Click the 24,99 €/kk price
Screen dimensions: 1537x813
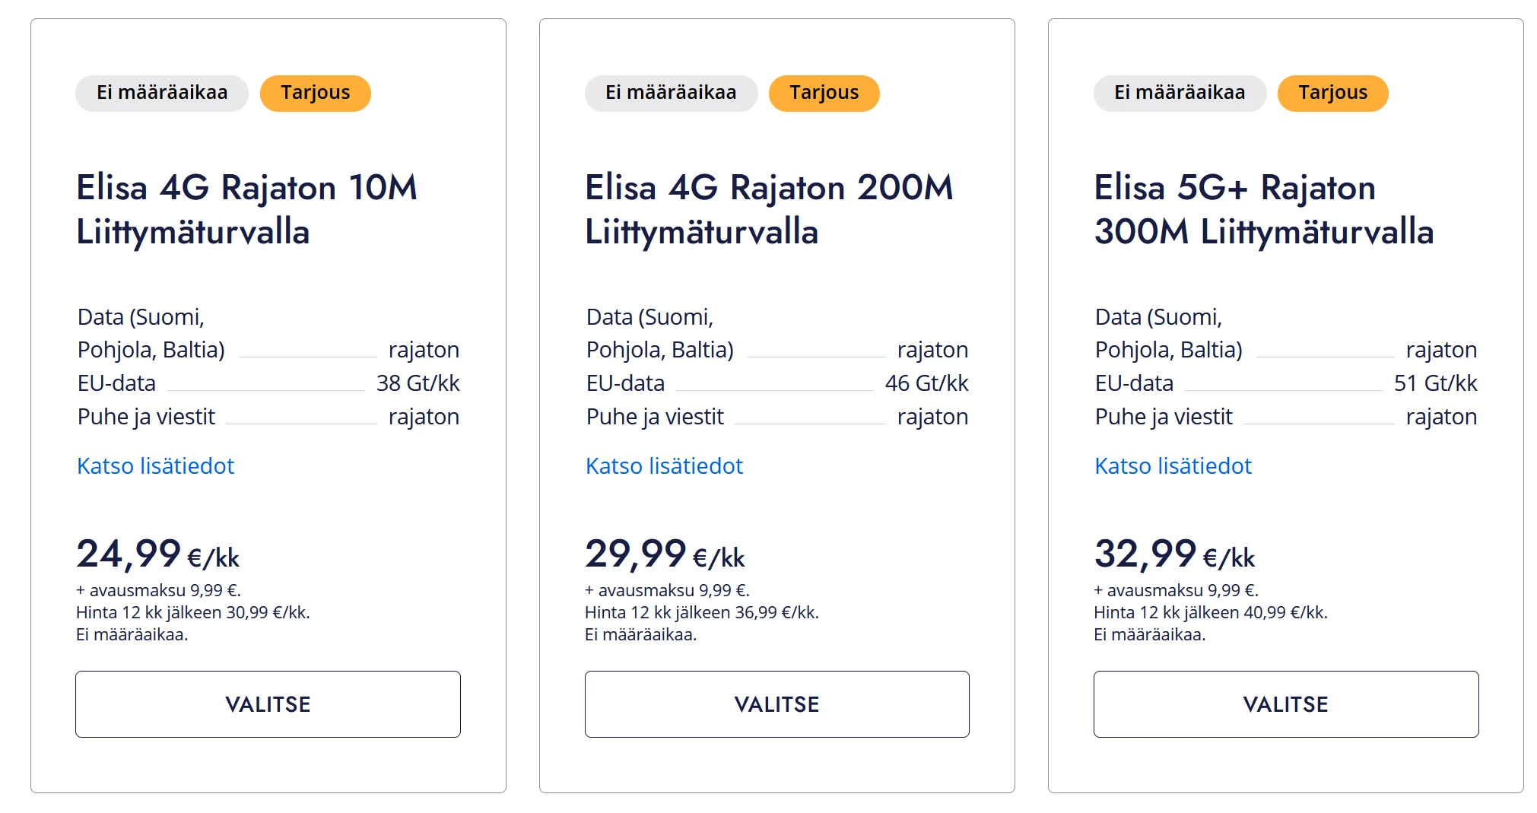(157, 554)
